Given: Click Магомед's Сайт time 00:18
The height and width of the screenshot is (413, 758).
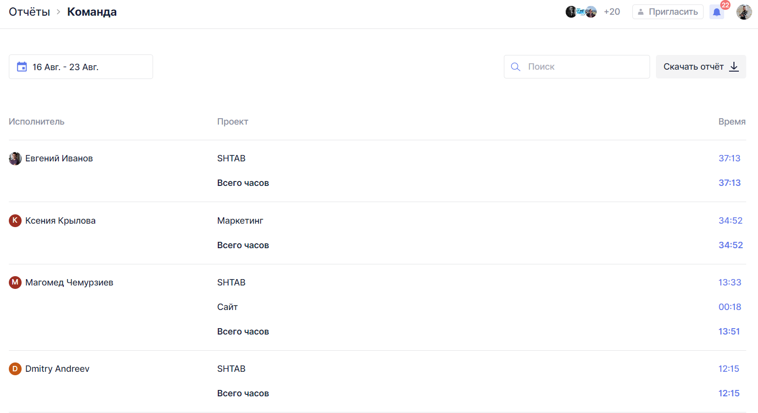Looking at the screenshot, I should click(730, 307).
